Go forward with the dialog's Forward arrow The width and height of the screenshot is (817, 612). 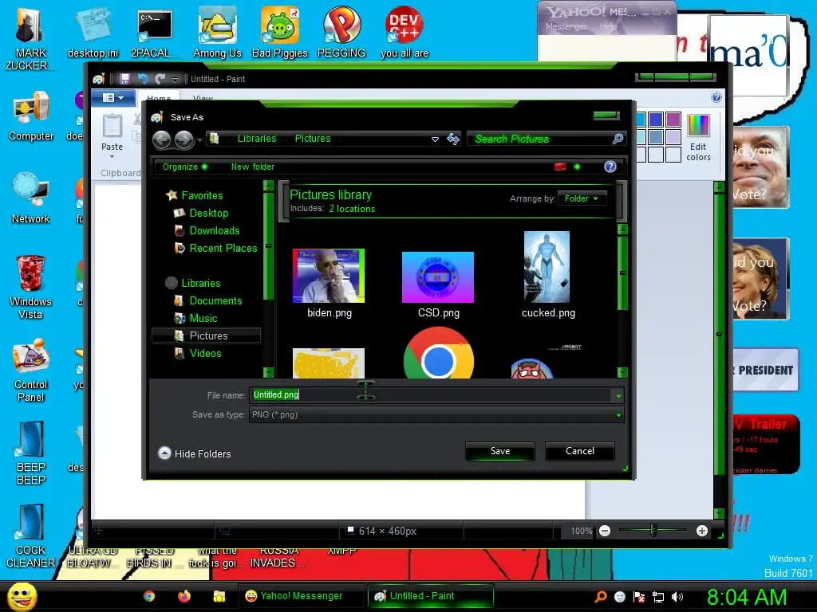point(184,139)
